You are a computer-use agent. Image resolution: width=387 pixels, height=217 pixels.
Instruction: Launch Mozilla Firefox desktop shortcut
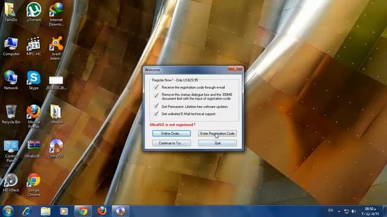(34, 116)
